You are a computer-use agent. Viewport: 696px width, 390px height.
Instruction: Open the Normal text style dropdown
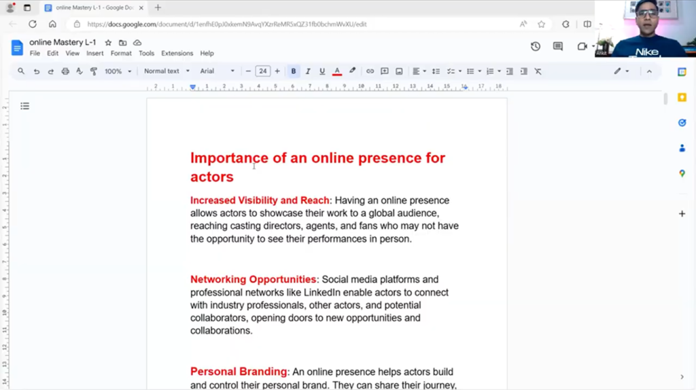tap(167, 71)
